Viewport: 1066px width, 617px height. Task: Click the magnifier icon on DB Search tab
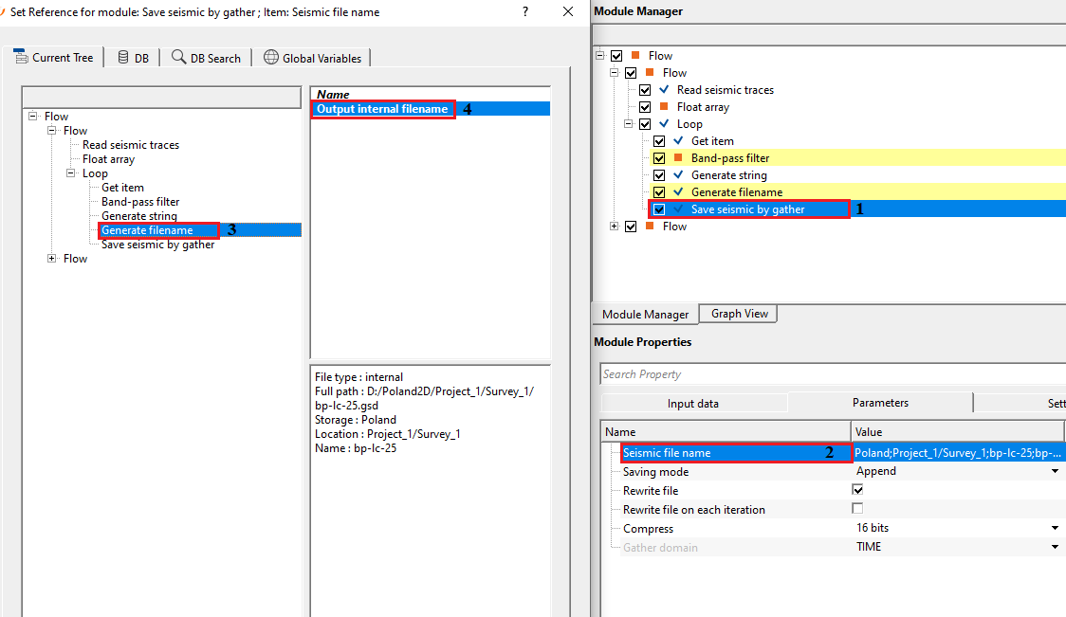178,58
